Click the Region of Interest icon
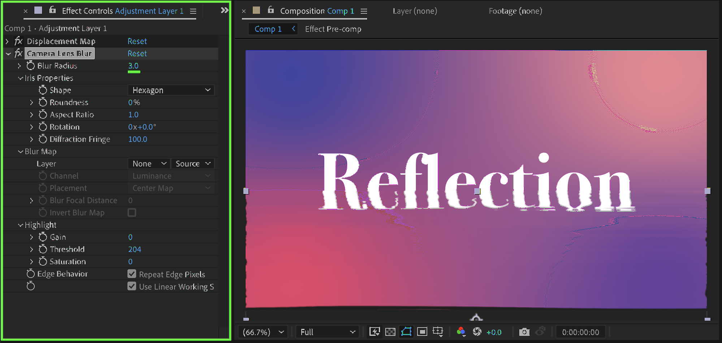Screen dimensions: 722x343 (x=422, y=332)
